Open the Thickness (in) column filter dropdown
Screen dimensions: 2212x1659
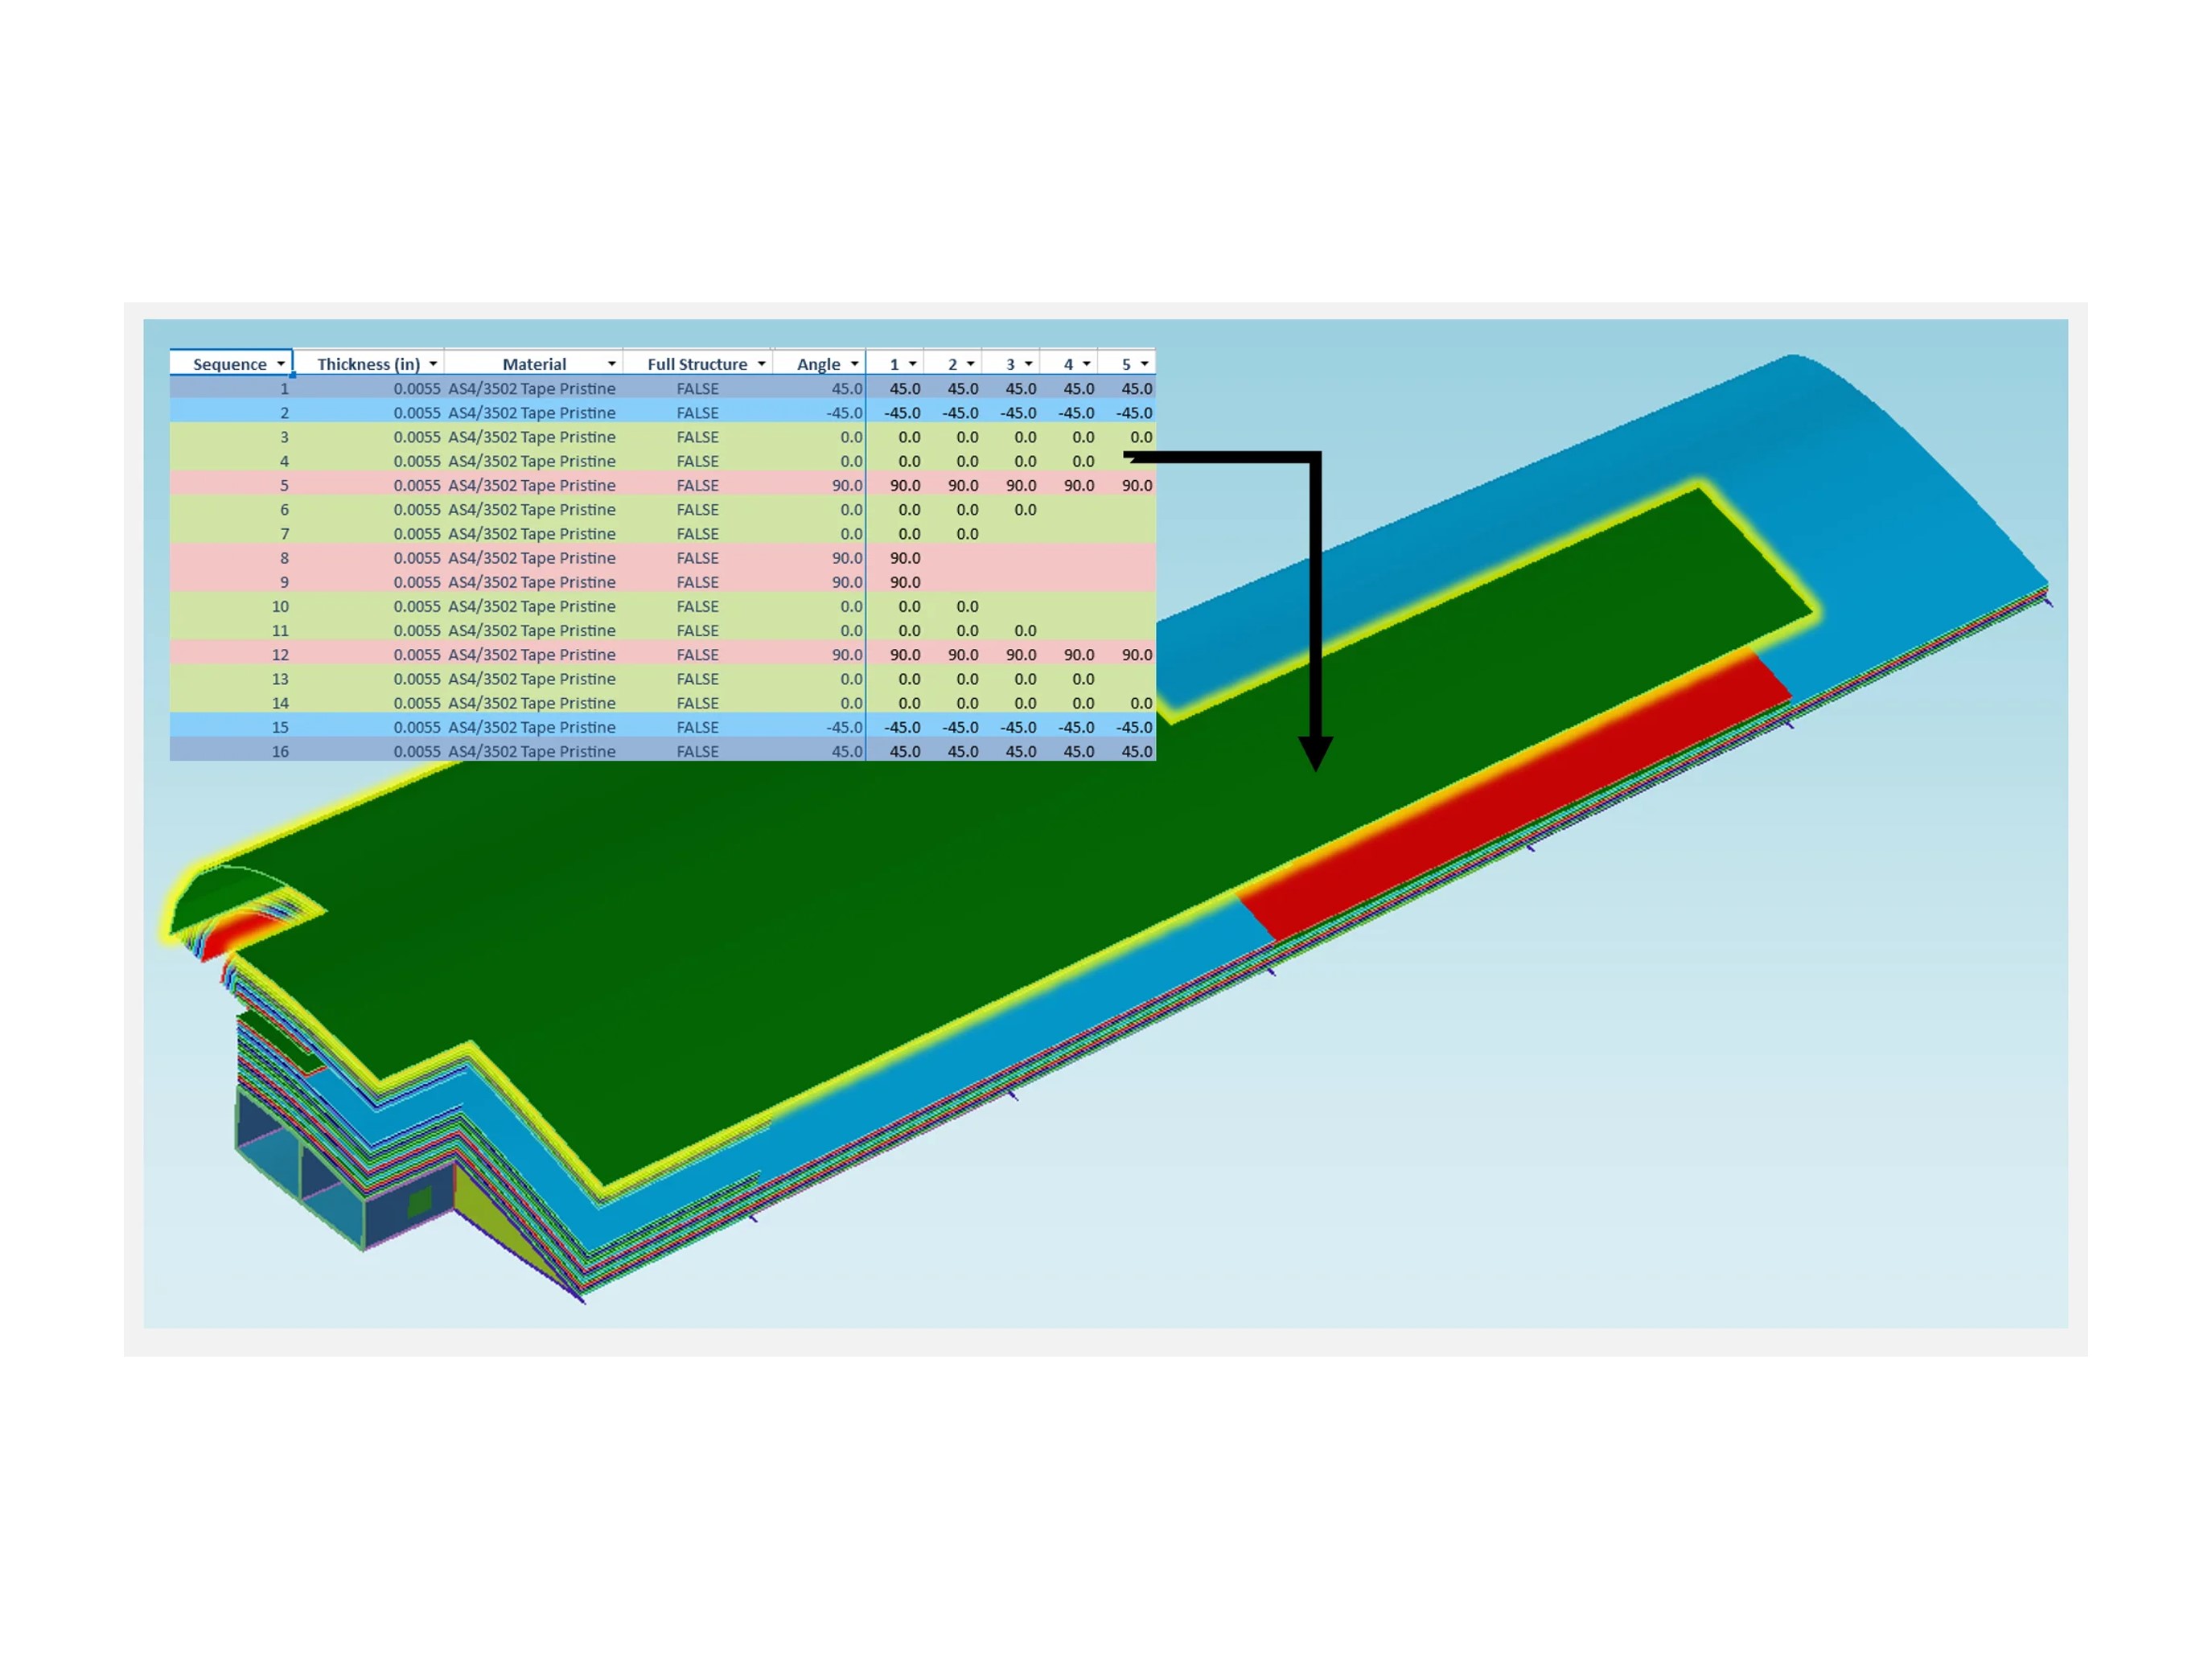433,364
